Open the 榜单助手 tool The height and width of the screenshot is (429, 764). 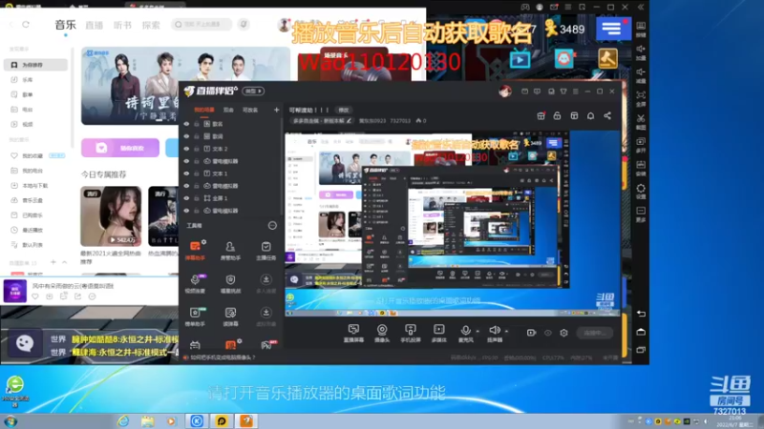[195, 317]
